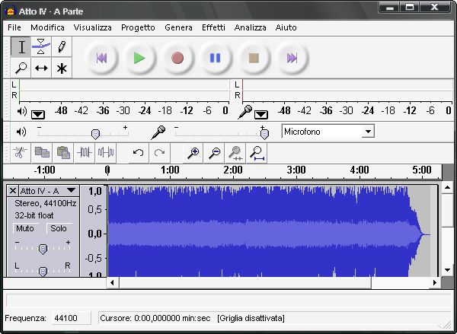Image resolution: width=457 pixels, height=334 pixels.
Task: Select the Time Shift arrow tool
Action: pos(41,68)
